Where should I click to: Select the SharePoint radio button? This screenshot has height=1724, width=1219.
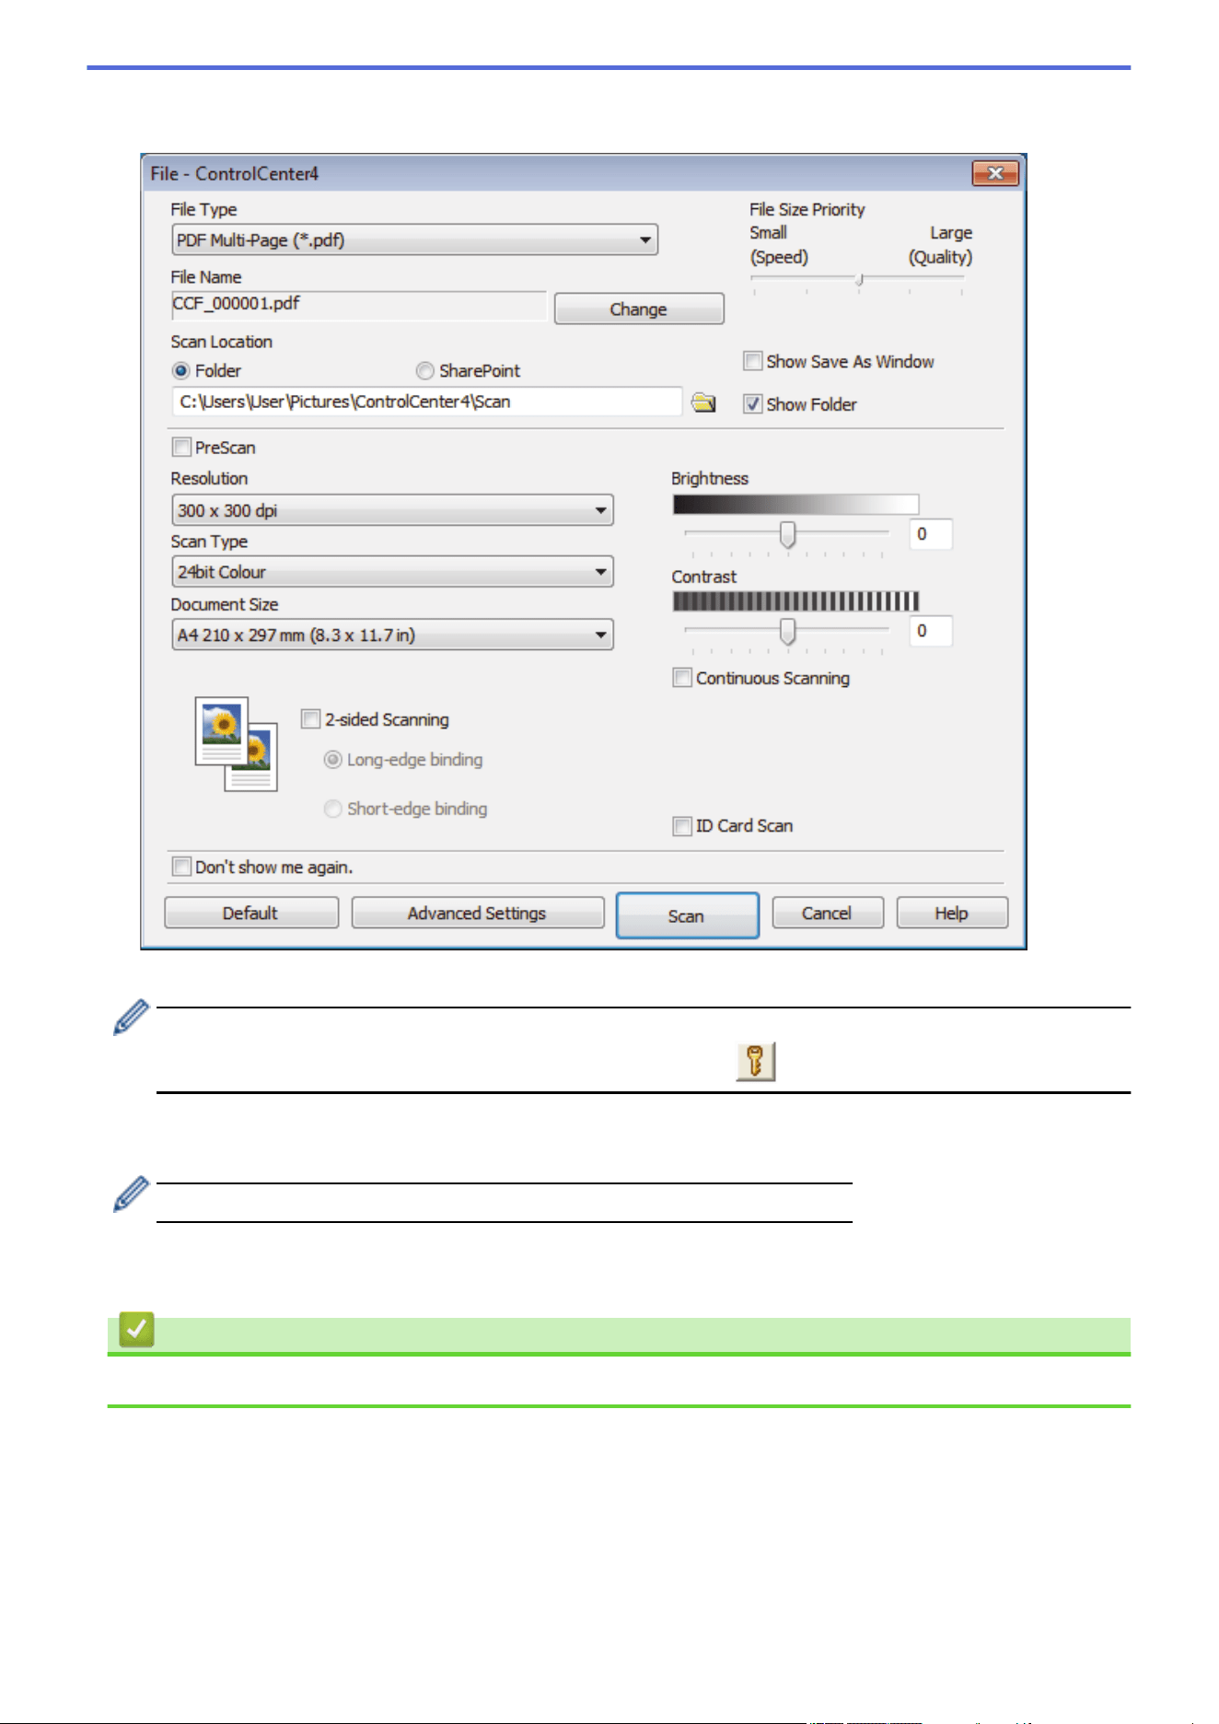[424, 371]
